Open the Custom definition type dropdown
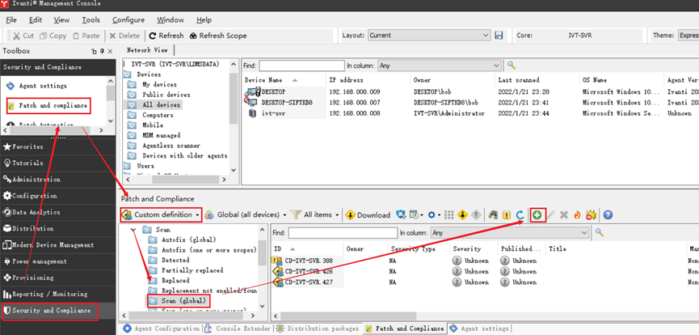Viewport: 699px width, 335px height. coord(161,214)
